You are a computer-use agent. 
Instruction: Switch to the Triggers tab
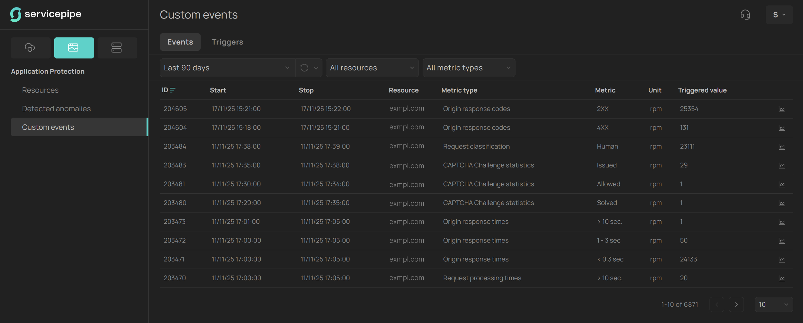point(227,42)
